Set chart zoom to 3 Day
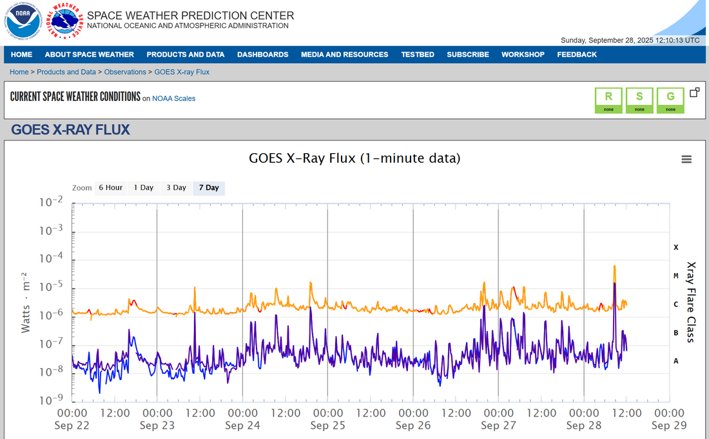Viewport: 709px width, 439px height. coord(176,188)
